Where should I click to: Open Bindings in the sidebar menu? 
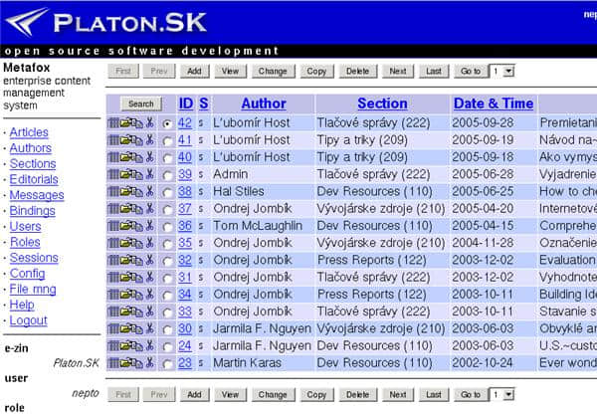33,211
